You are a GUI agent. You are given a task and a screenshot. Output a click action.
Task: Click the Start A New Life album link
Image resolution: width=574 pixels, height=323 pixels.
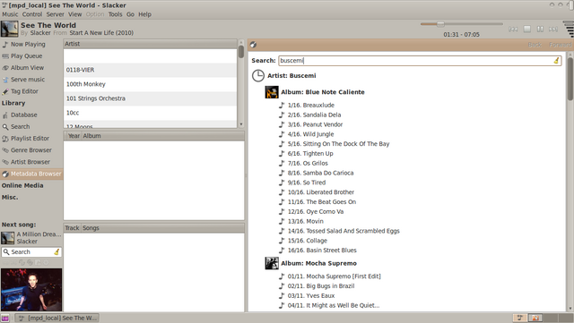click(101, 33)
